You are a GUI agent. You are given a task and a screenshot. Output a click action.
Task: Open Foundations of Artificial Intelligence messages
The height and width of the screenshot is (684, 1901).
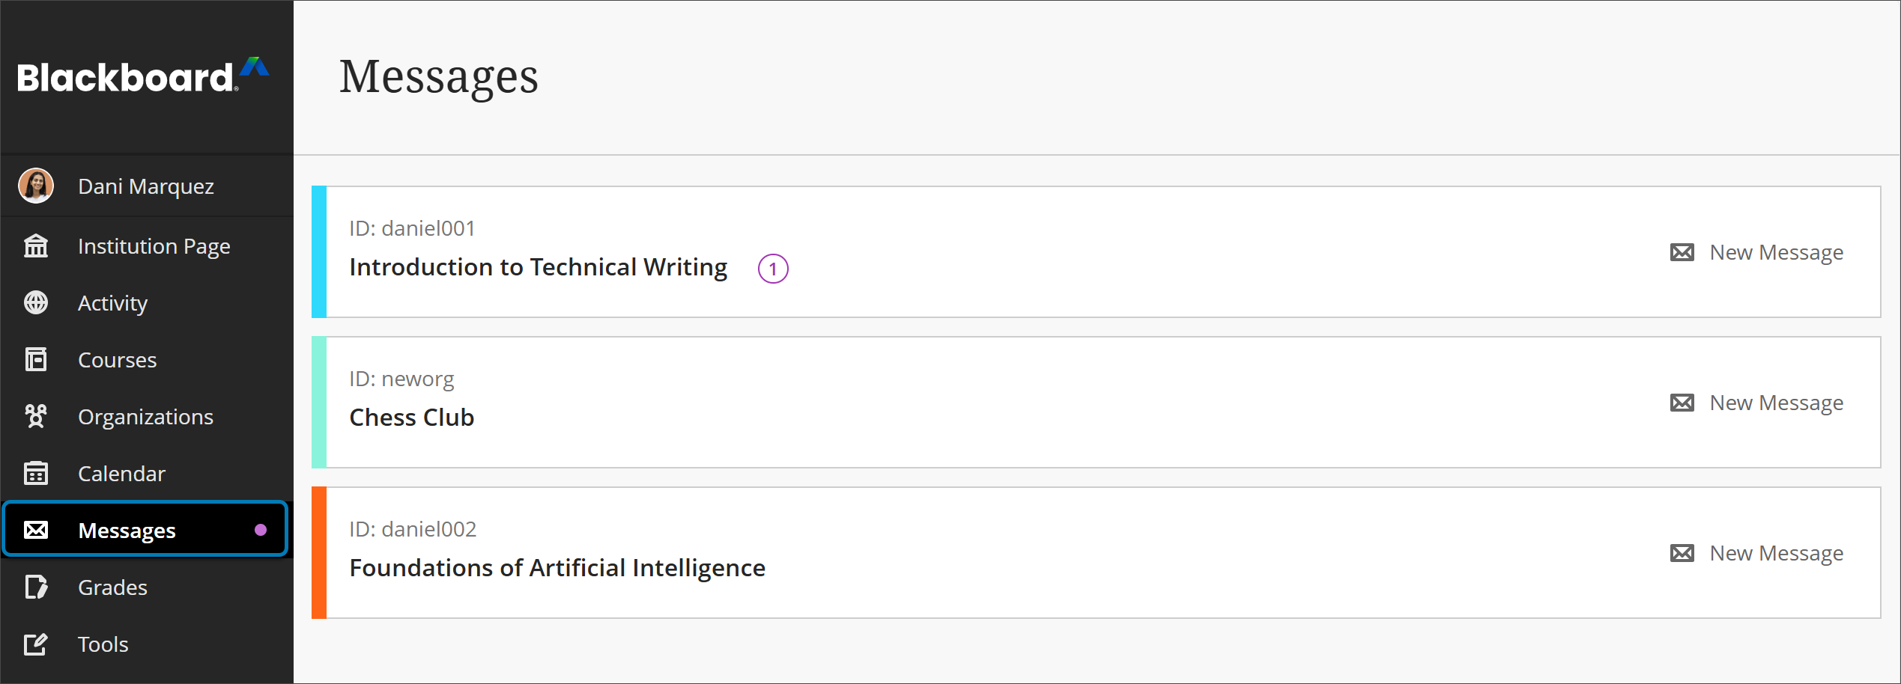point(558,567)
